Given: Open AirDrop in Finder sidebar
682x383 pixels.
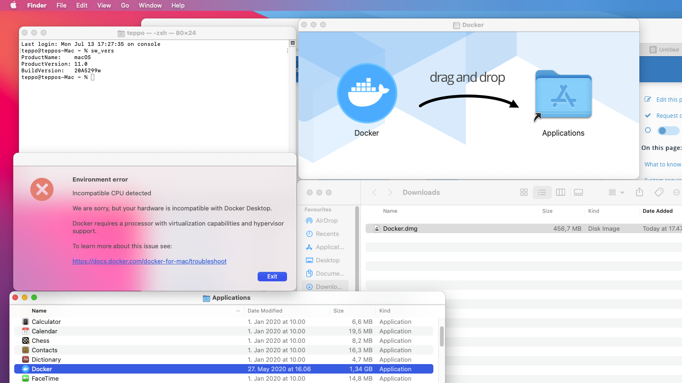Looking at the screenshot, I should pyautogui.click(x=326, y=221).
